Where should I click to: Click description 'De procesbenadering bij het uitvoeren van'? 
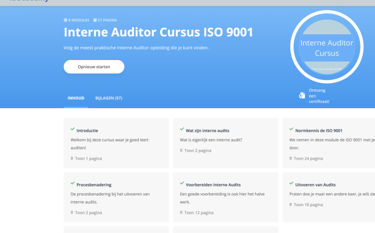[x=110, y=194]
